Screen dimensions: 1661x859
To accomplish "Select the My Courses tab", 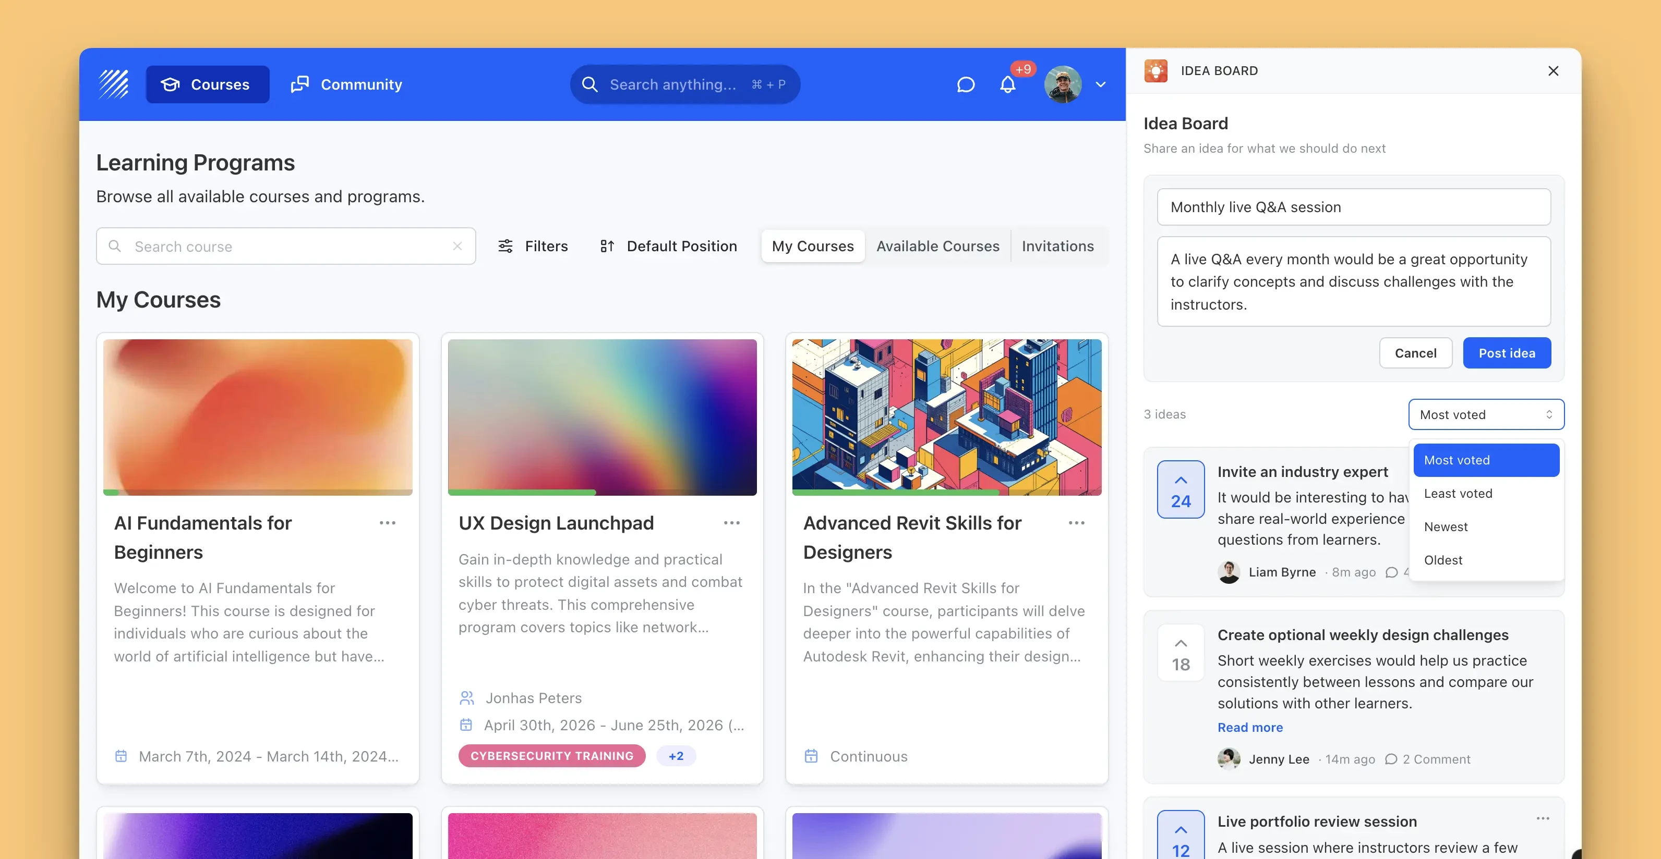I will coord(812,246).
